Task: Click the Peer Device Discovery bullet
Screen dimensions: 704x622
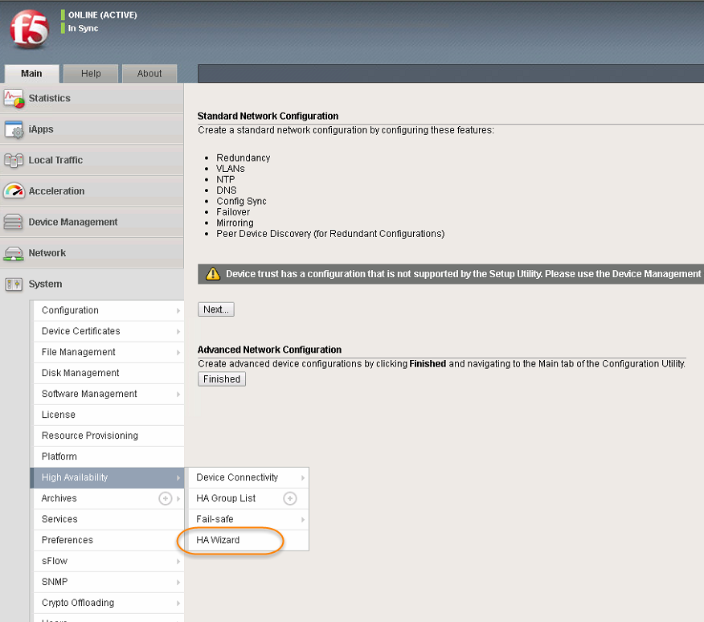Action: pyautogui.click(x=330, y=234)
